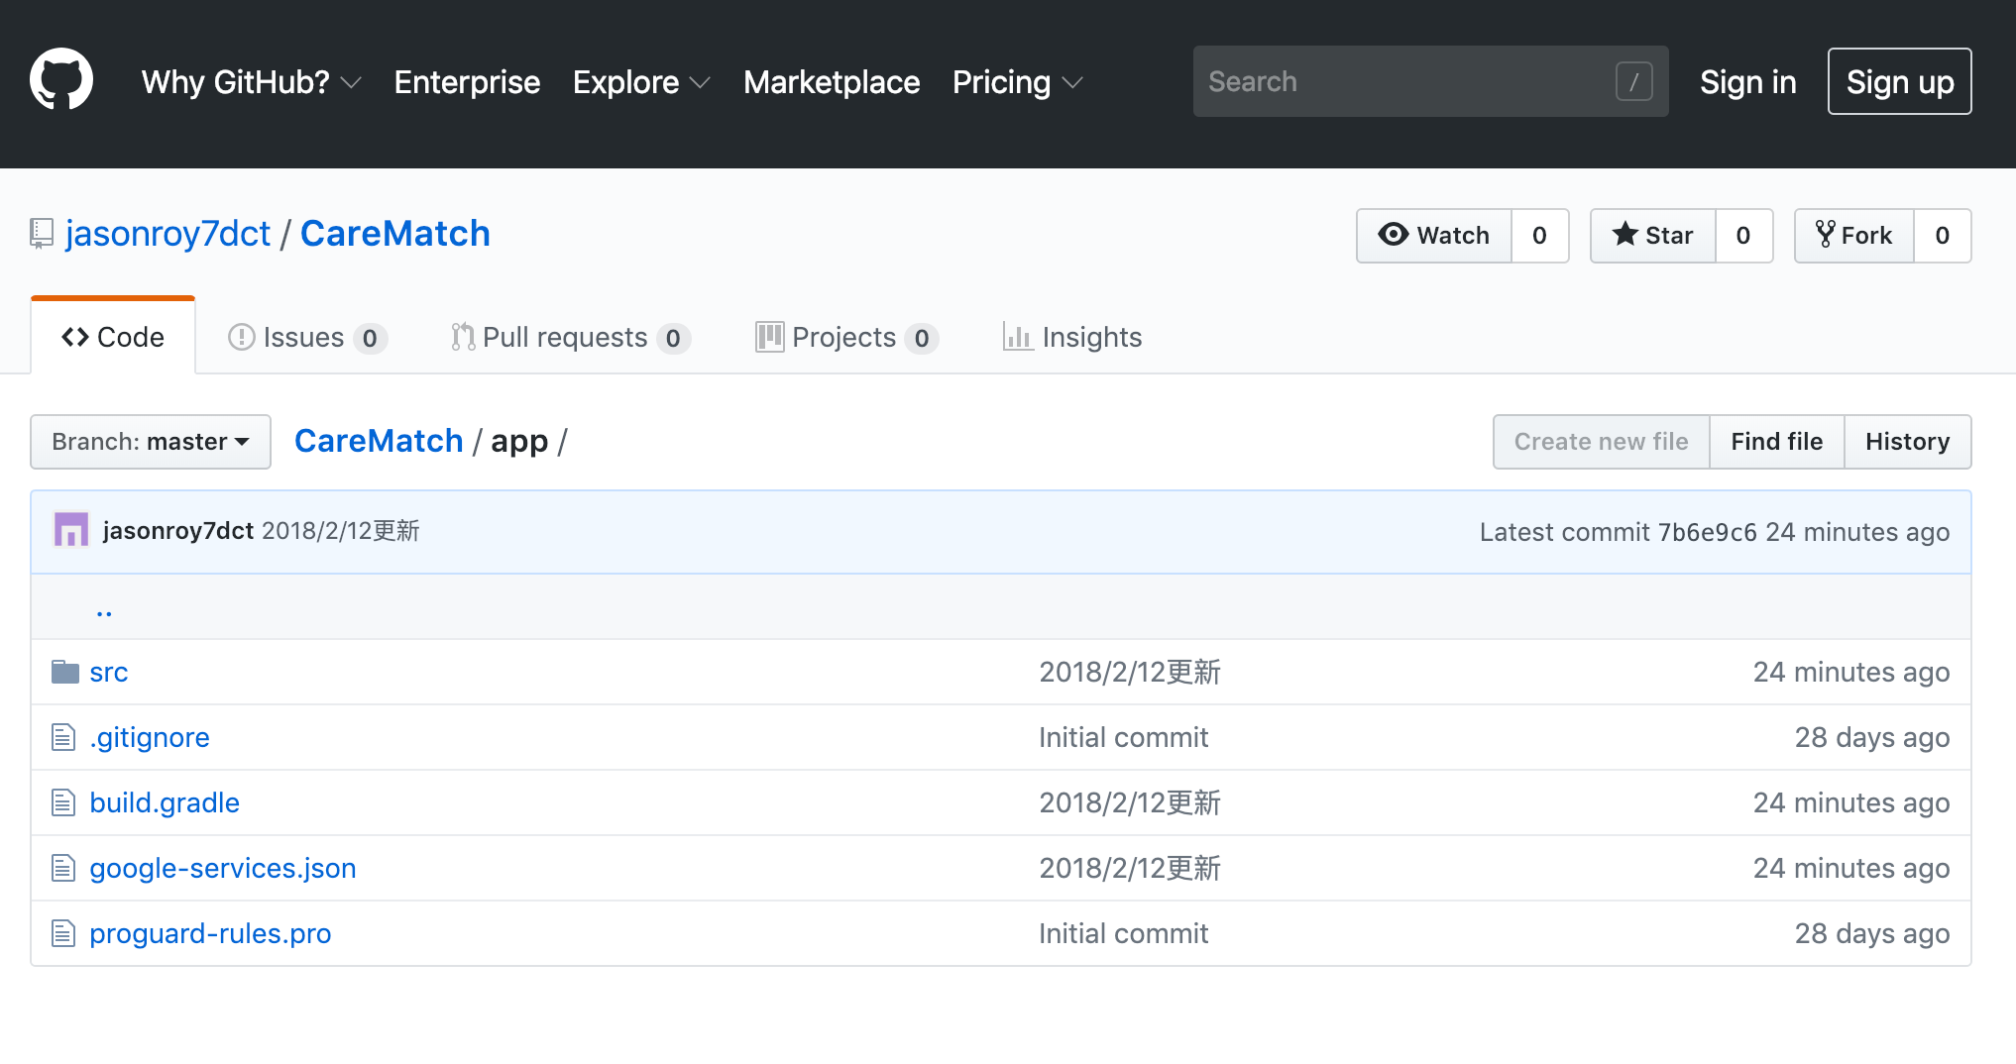Click the file icon beside google-services.json
The image size is (2016, 1064).
pyautogui.click(x=62, y=868)
